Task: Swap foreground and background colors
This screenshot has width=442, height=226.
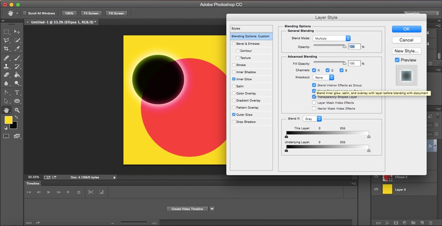Action: click(16, 117)
